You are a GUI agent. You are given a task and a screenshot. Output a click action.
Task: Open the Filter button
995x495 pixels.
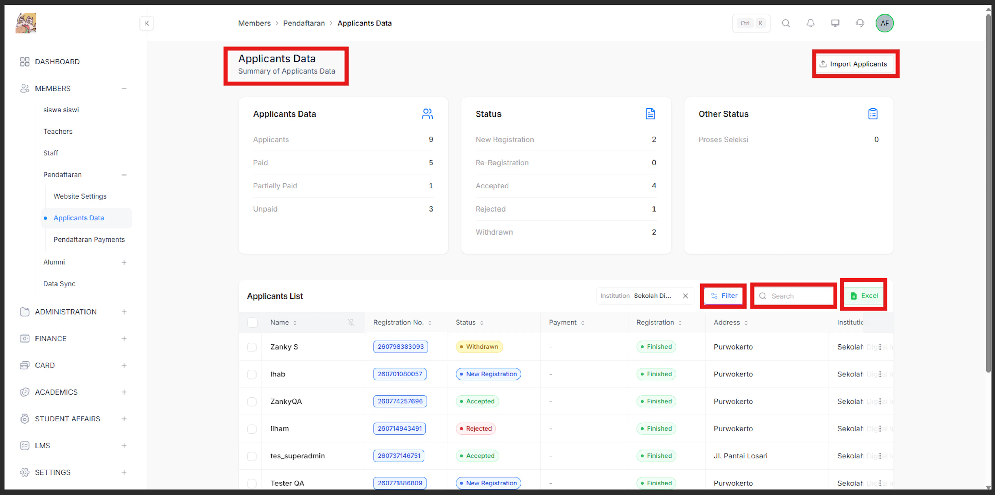coord(724,296)
